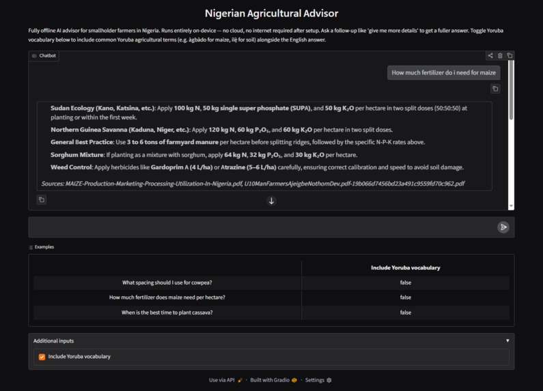Click the 'Include Yoruba vocabulary' column header

point(406,267)
